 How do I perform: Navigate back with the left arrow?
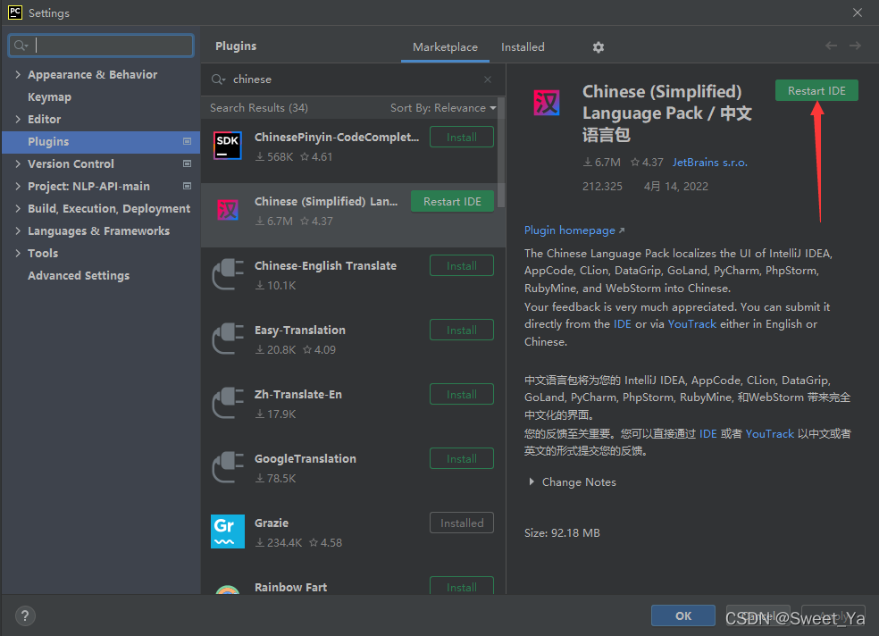tap(832, 46)
